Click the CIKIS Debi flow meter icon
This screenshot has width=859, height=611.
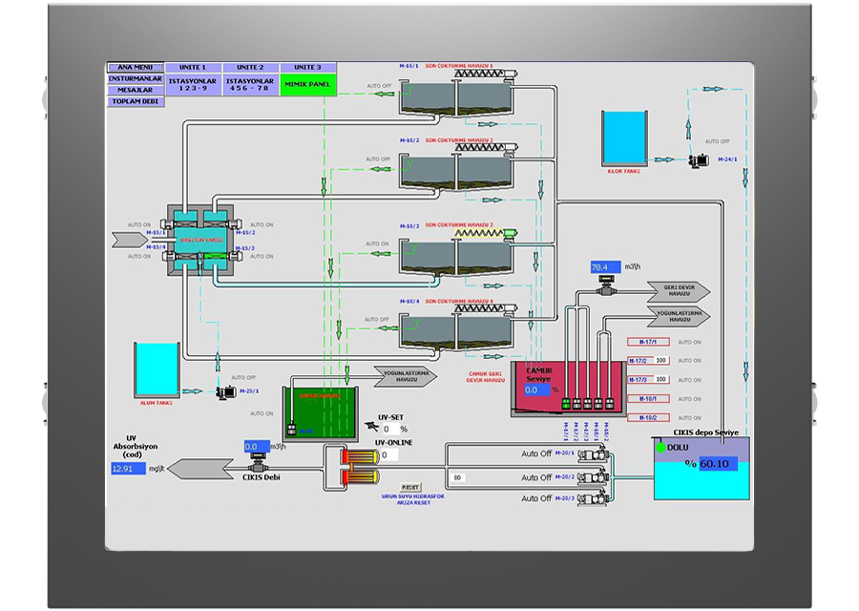pos(257,465)
